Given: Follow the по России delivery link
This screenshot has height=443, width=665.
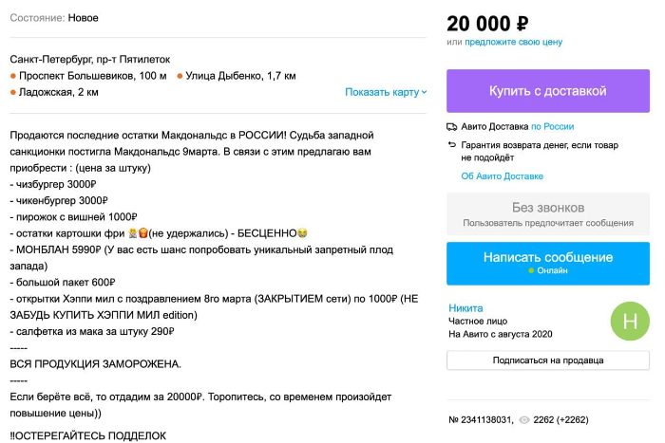Looking at the screenshot, I should point(552,126).
